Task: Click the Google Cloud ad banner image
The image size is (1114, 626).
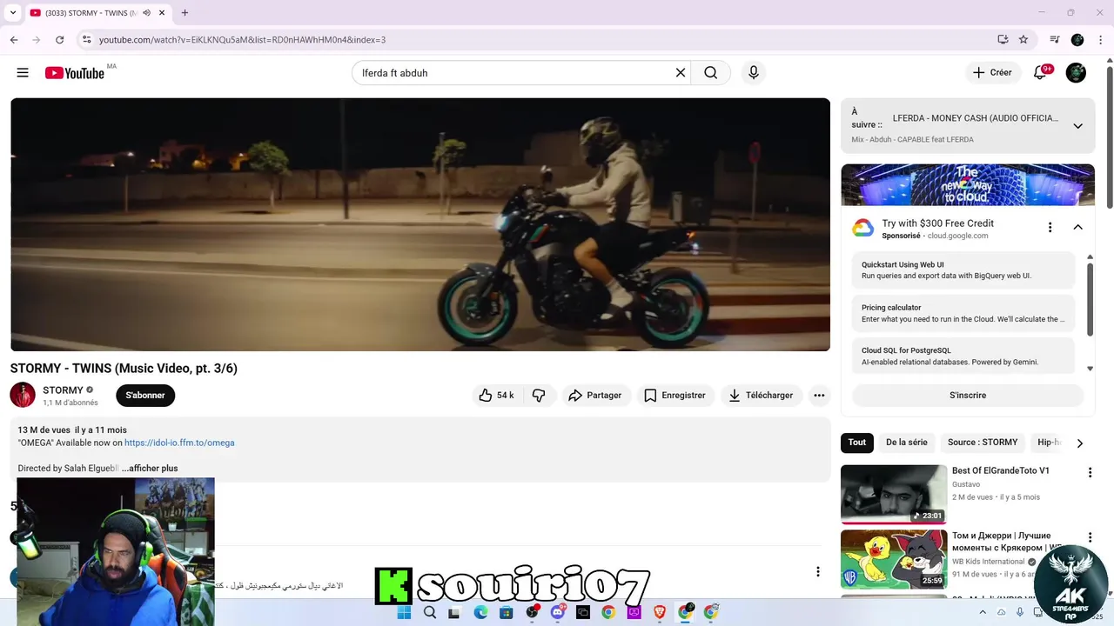Action: coord(968,184)
